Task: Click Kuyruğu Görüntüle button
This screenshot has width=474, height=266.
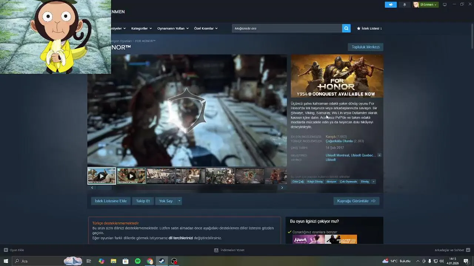Action: pyautogui.click(x=356, y=201)
